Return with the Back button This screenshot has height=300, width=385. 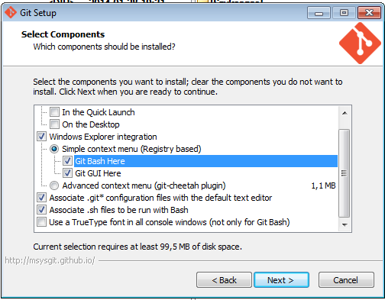[224, 280]
